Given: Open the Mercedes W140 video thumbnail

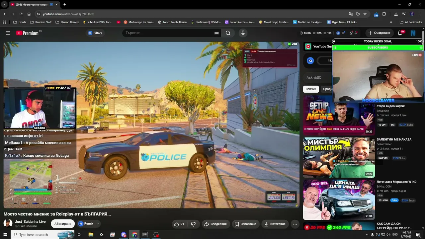Looking at the screenshot, I should (x=339, y=199).
